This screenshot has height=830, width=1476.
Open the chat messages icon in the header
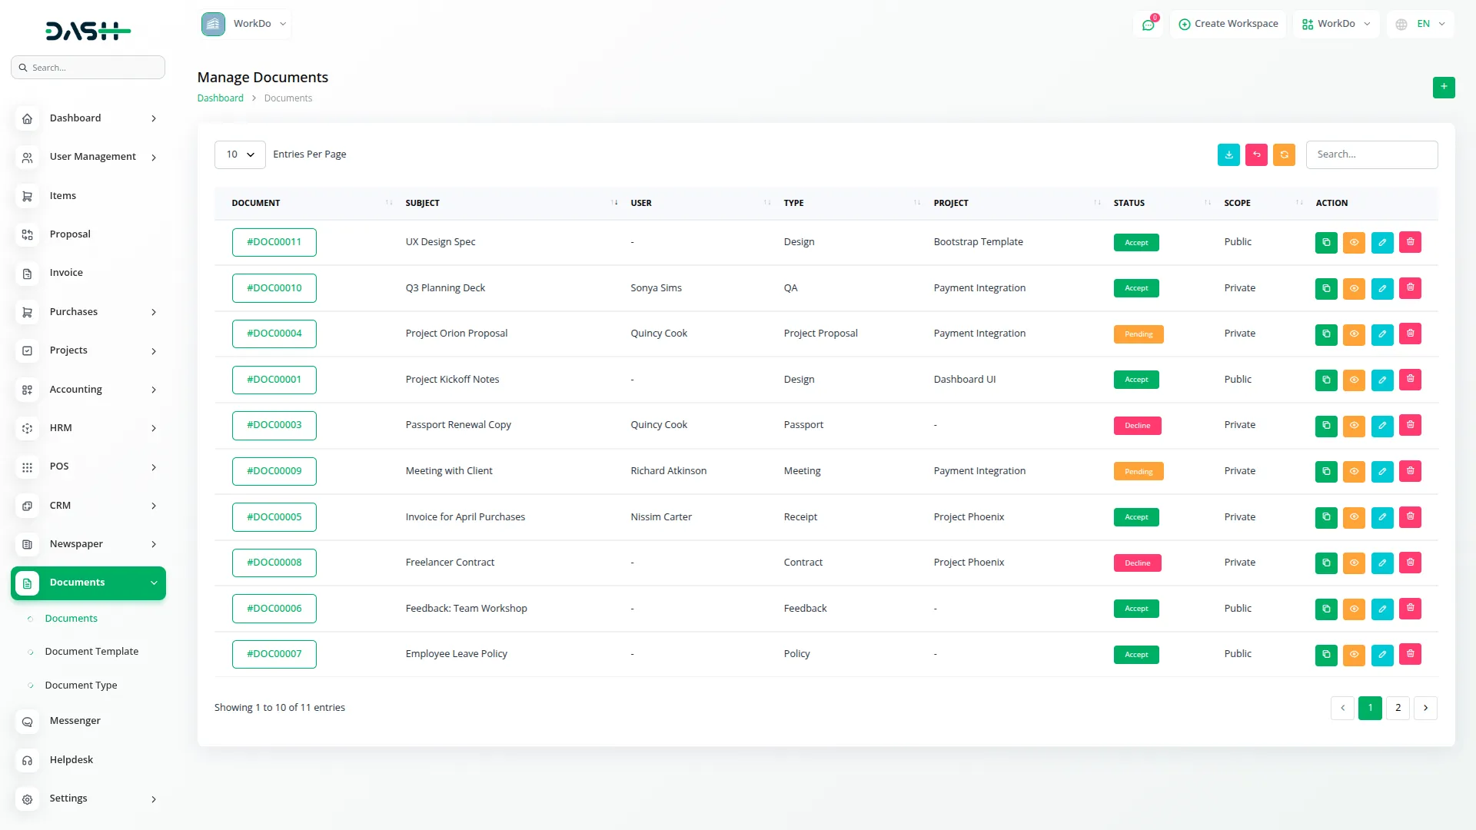pos(1149,24)
